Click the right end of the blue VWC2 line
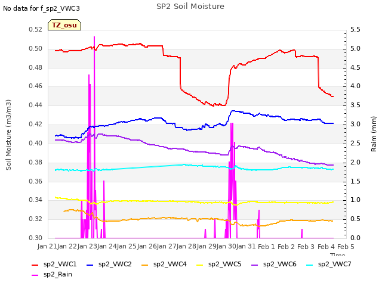The width and height of the screenshot is (382, 286). coord(333,123)
